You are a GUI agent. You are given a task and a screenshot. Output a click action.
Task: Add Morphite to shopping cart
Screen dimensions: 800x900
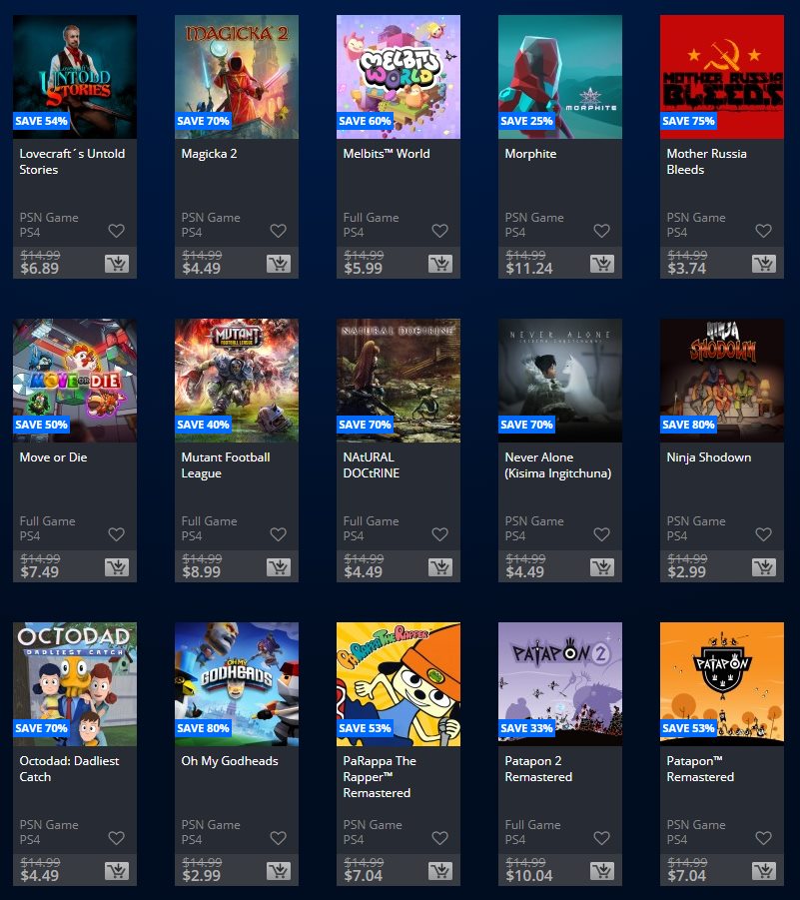coord(602,264)
